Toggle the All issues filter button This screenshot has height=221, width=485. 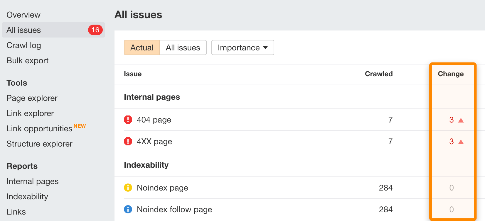click(x=183, y=47)
